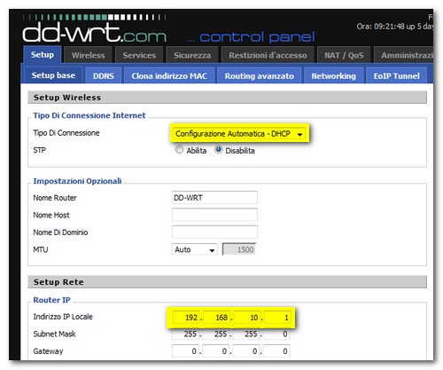This screenshot has height=370, width=443.
Task: Select the Abilita STP radio button
Action: (x=179, y=150)
